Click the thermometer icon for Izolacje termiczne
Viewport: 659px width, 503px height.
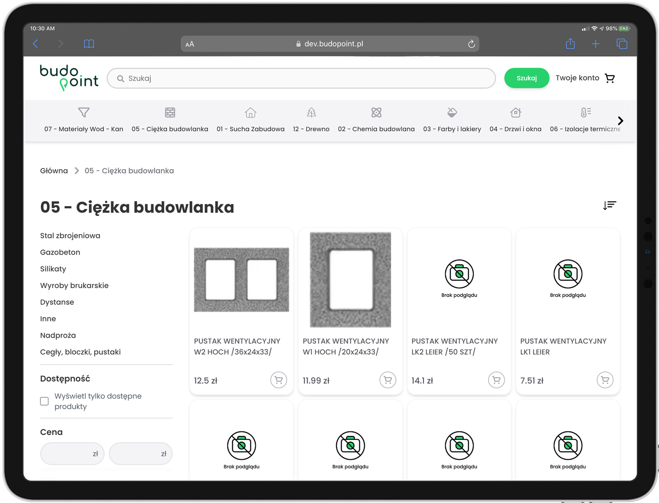click(x=585, y=112)
